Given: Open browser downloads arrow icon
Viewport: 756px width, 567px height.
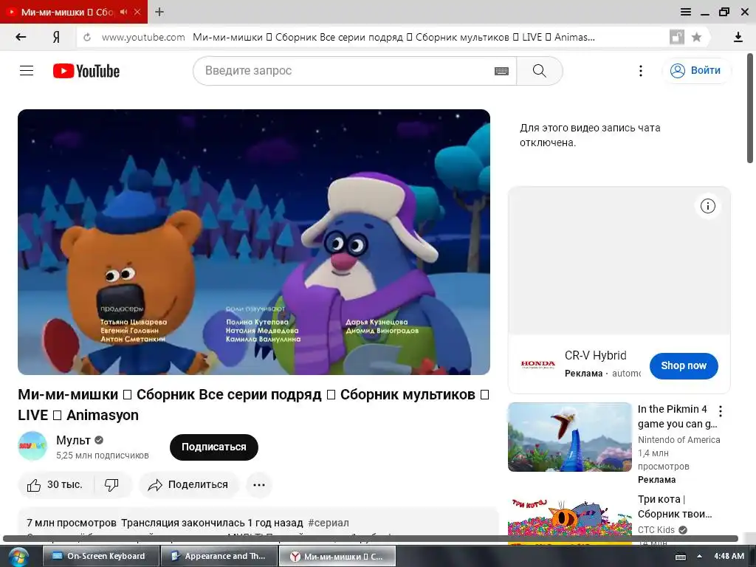Looking at the screenshot, I should click(x=738, y=37).
